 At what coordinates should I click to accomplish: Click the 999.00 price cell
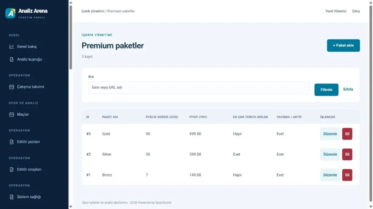click(195, 134)
